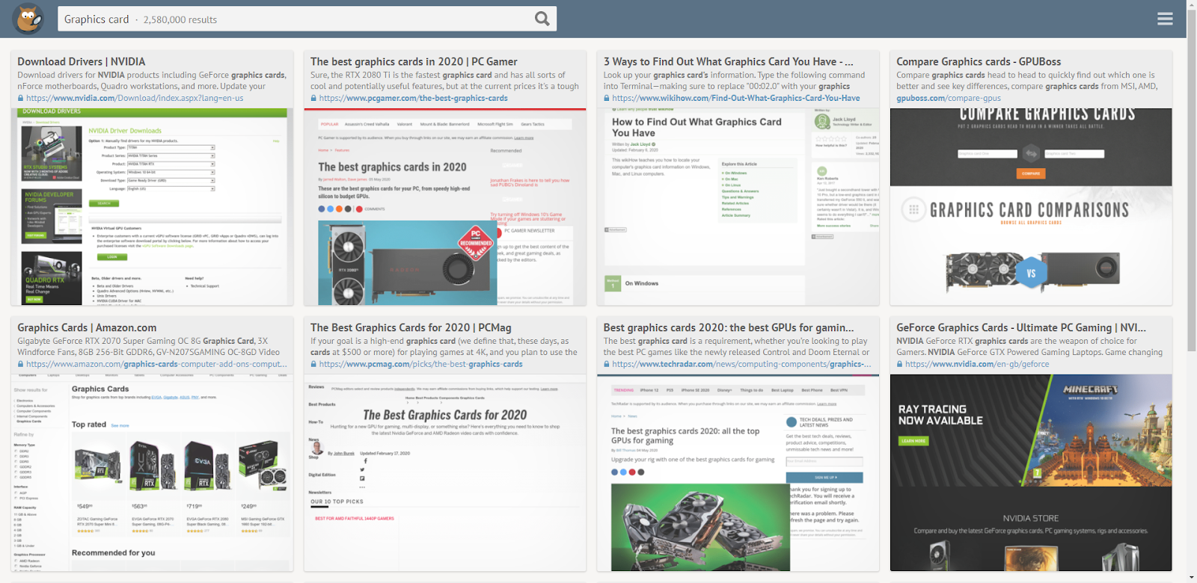The width and height of the screenshot is (1197, 583).
Task: Click the snippet "NVIDIA GeForce RTX graphics cards are the weapon"
Action: click(x=1029, y=347)
